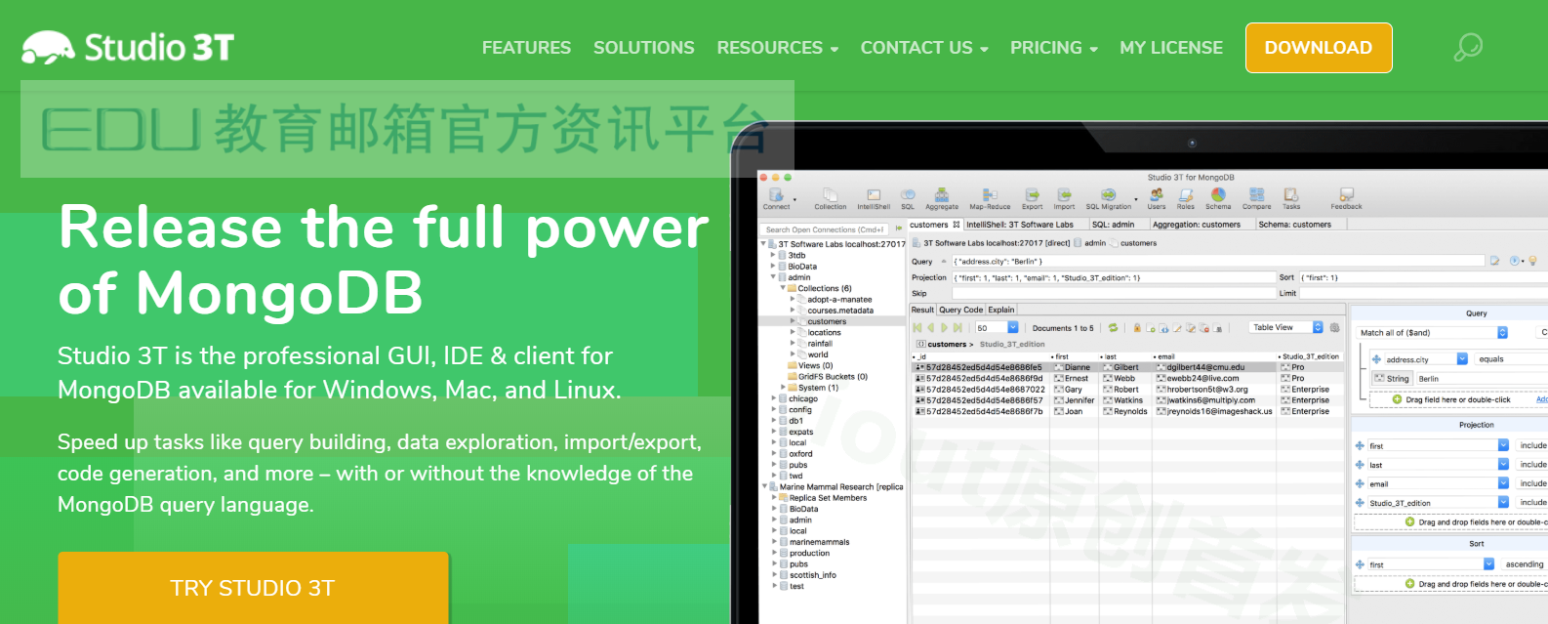The width and height of the screenshot is (1548, 624).
Task: Open the Match all of ($and) dropdown
Action: (1502, 332)
